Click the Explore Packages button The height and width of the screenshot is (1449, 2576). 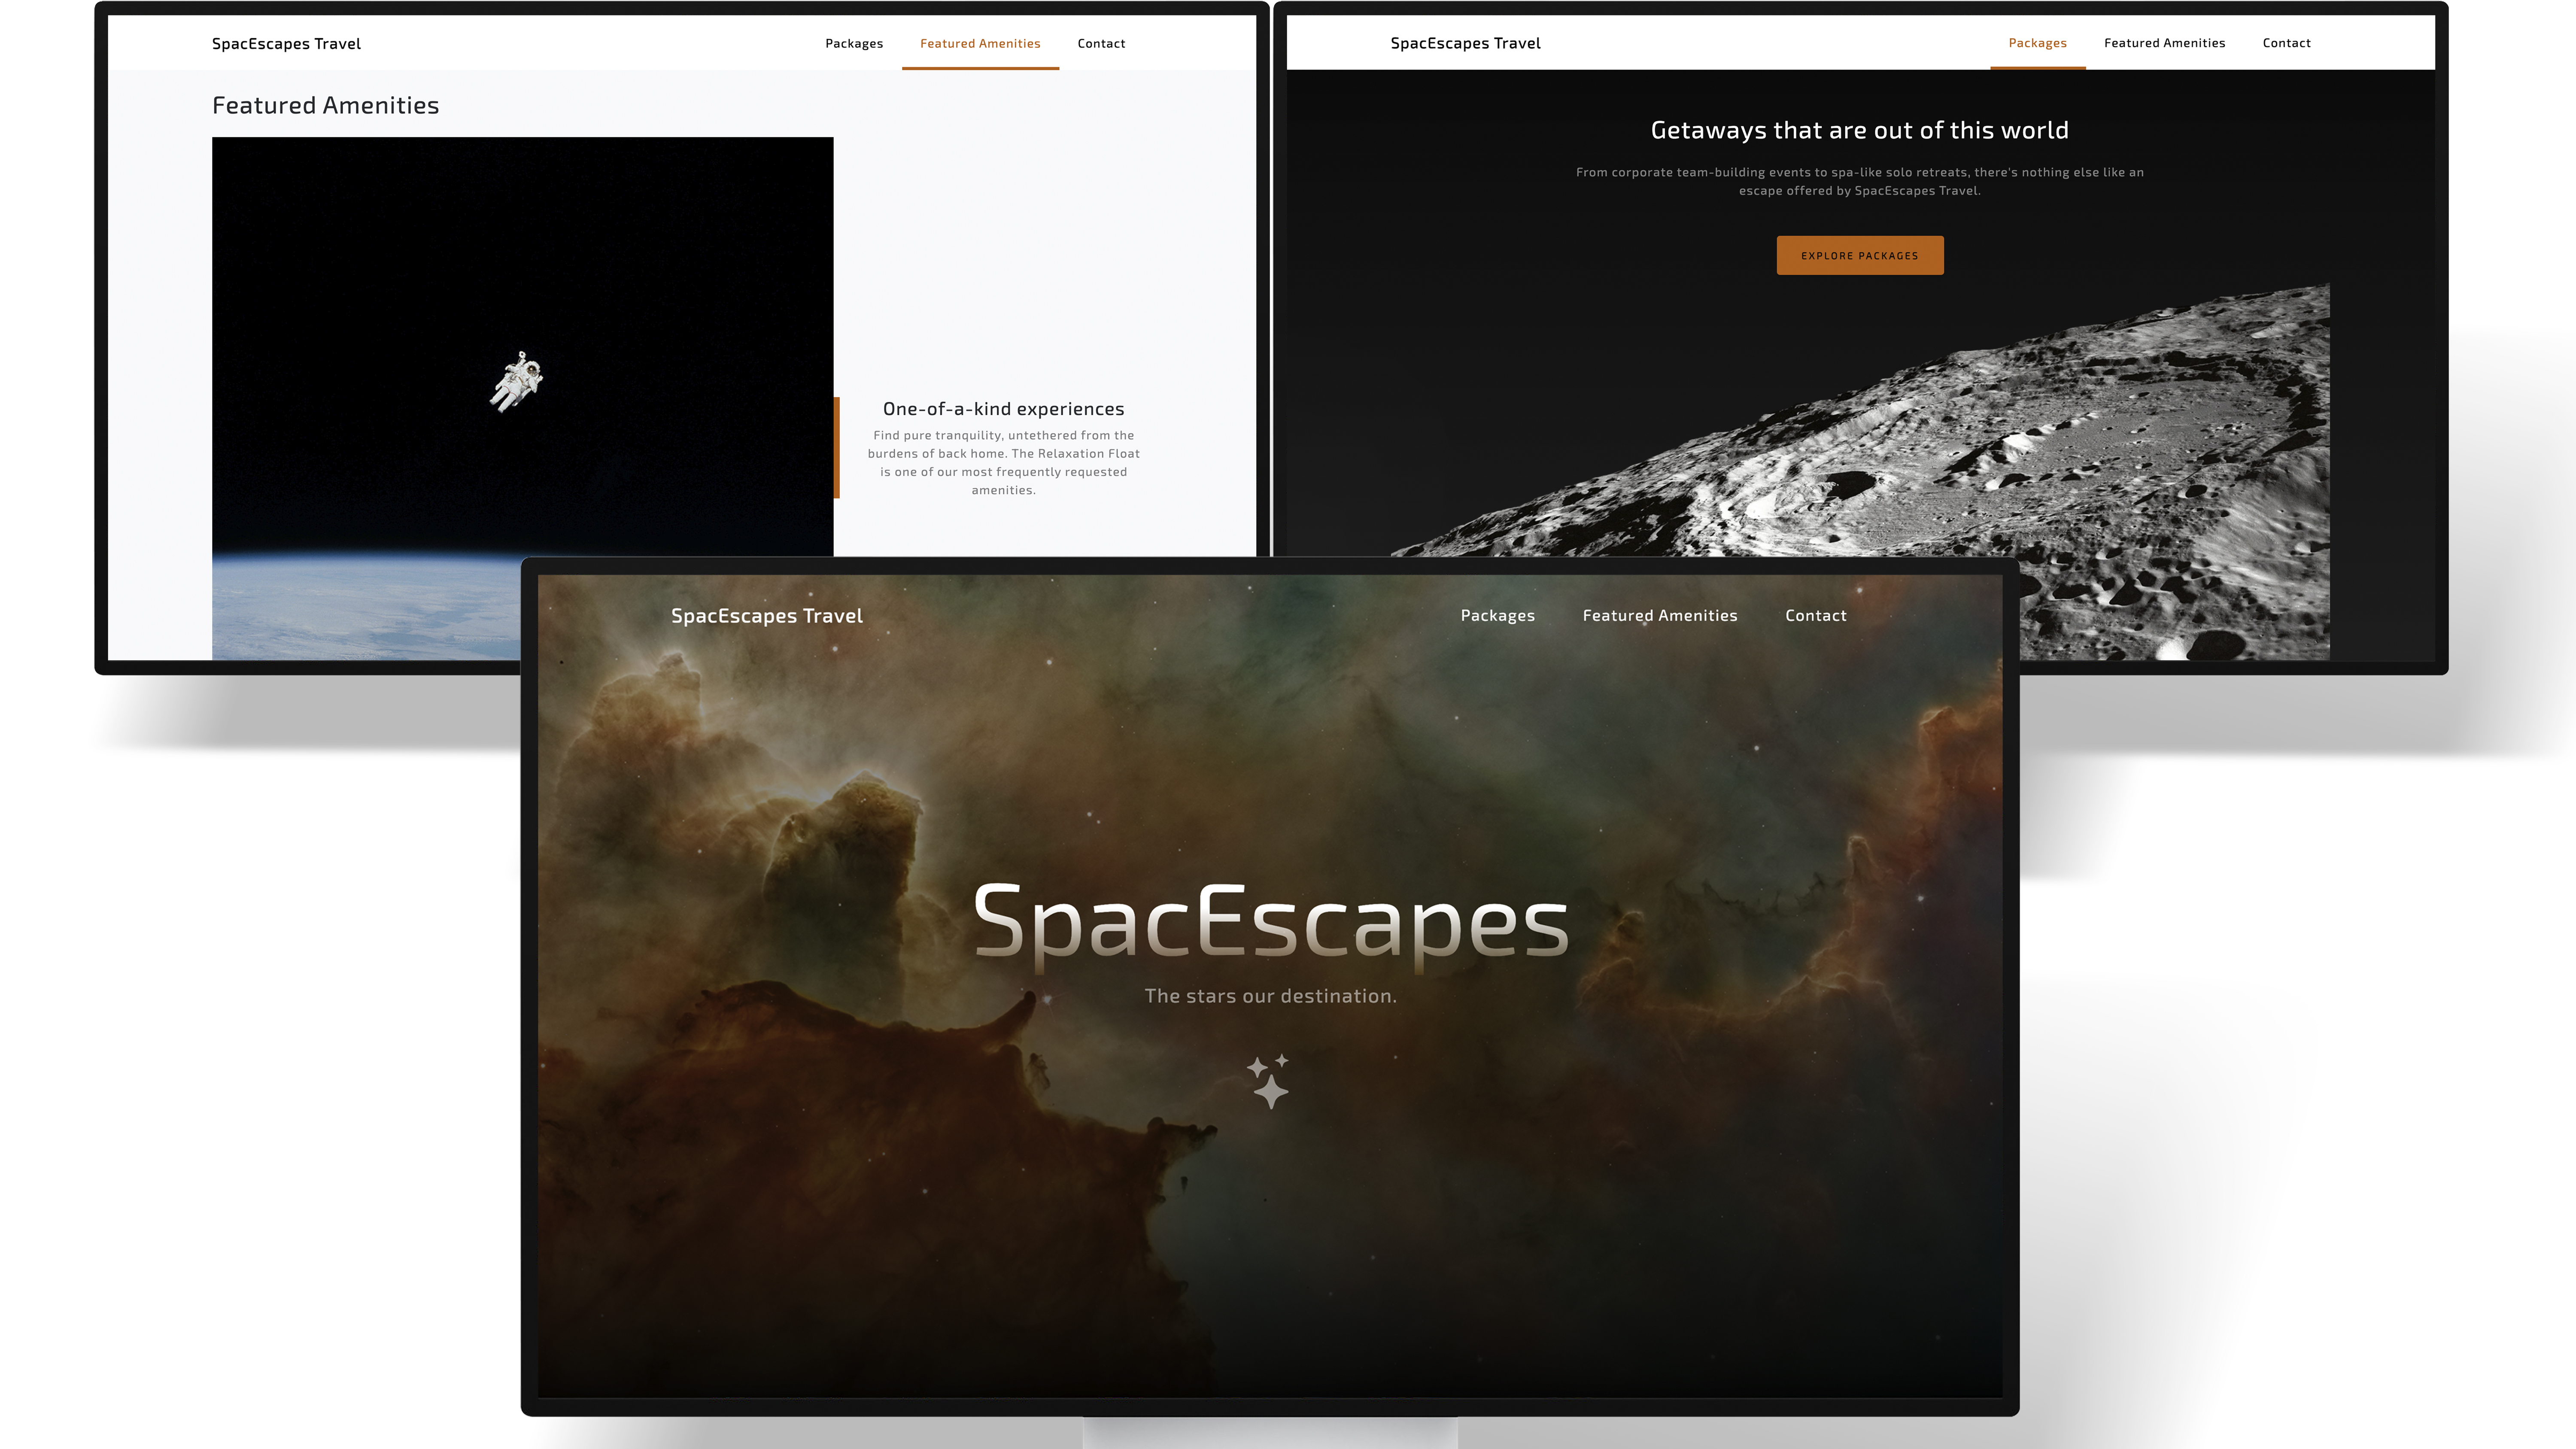click(x=1860, y=255)
